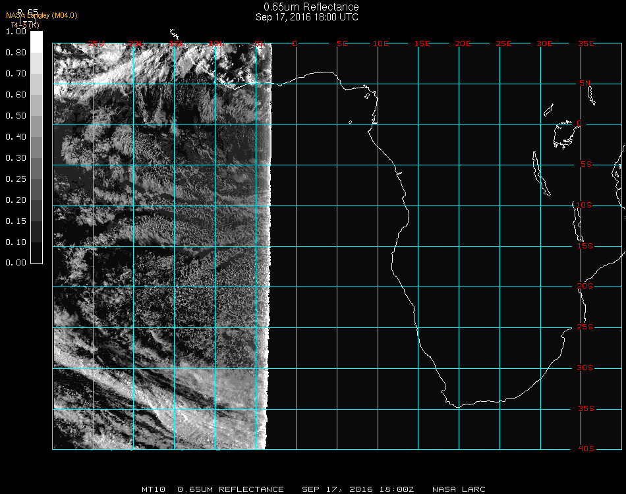This screenshot has width=626, height=494.
Task: Click the 0.10 color bar value
Action: click(x=16, y=242)
